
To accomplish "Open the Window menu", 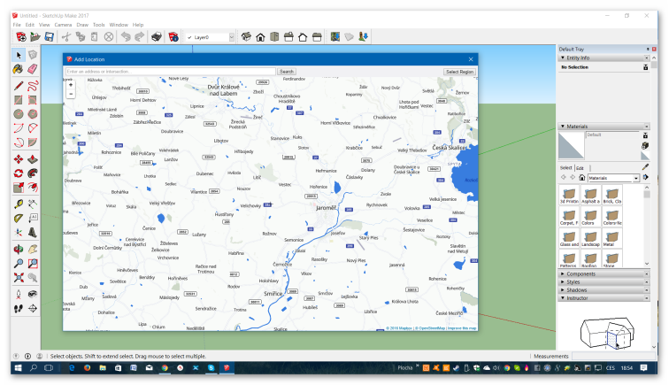I will (119, 25).
